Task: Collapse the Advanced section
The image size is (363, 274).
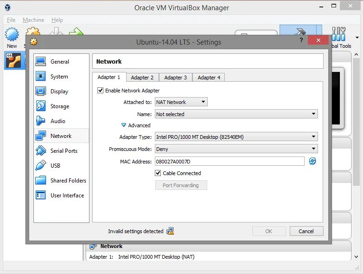Action: coord(124,125)
